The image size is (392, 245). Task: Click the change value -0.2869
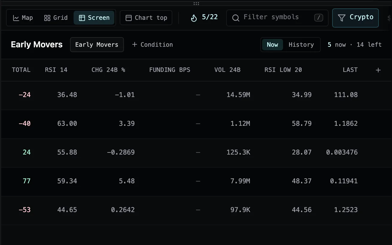click(x=121, y=152)
